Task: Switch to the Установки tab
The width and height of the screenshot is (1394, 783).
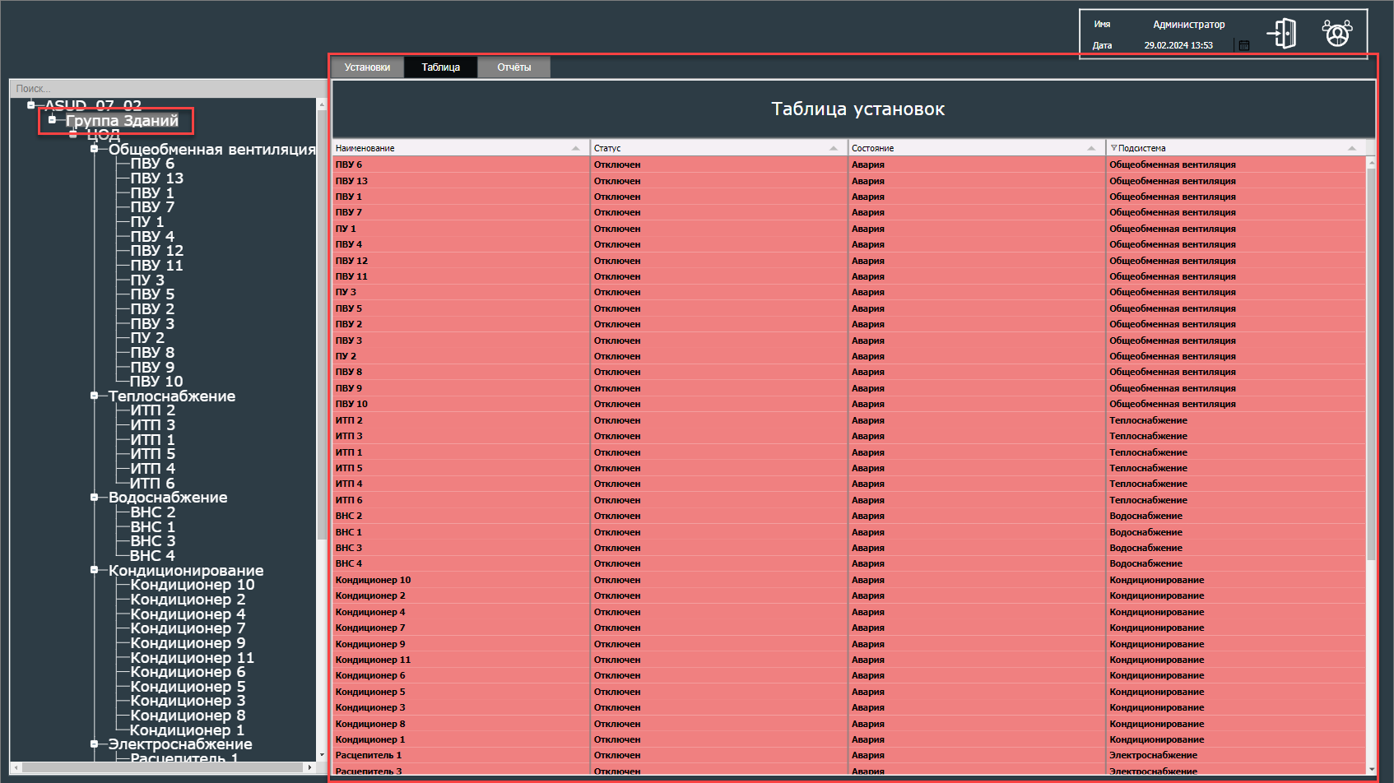Action: click(x=367, y=67)
